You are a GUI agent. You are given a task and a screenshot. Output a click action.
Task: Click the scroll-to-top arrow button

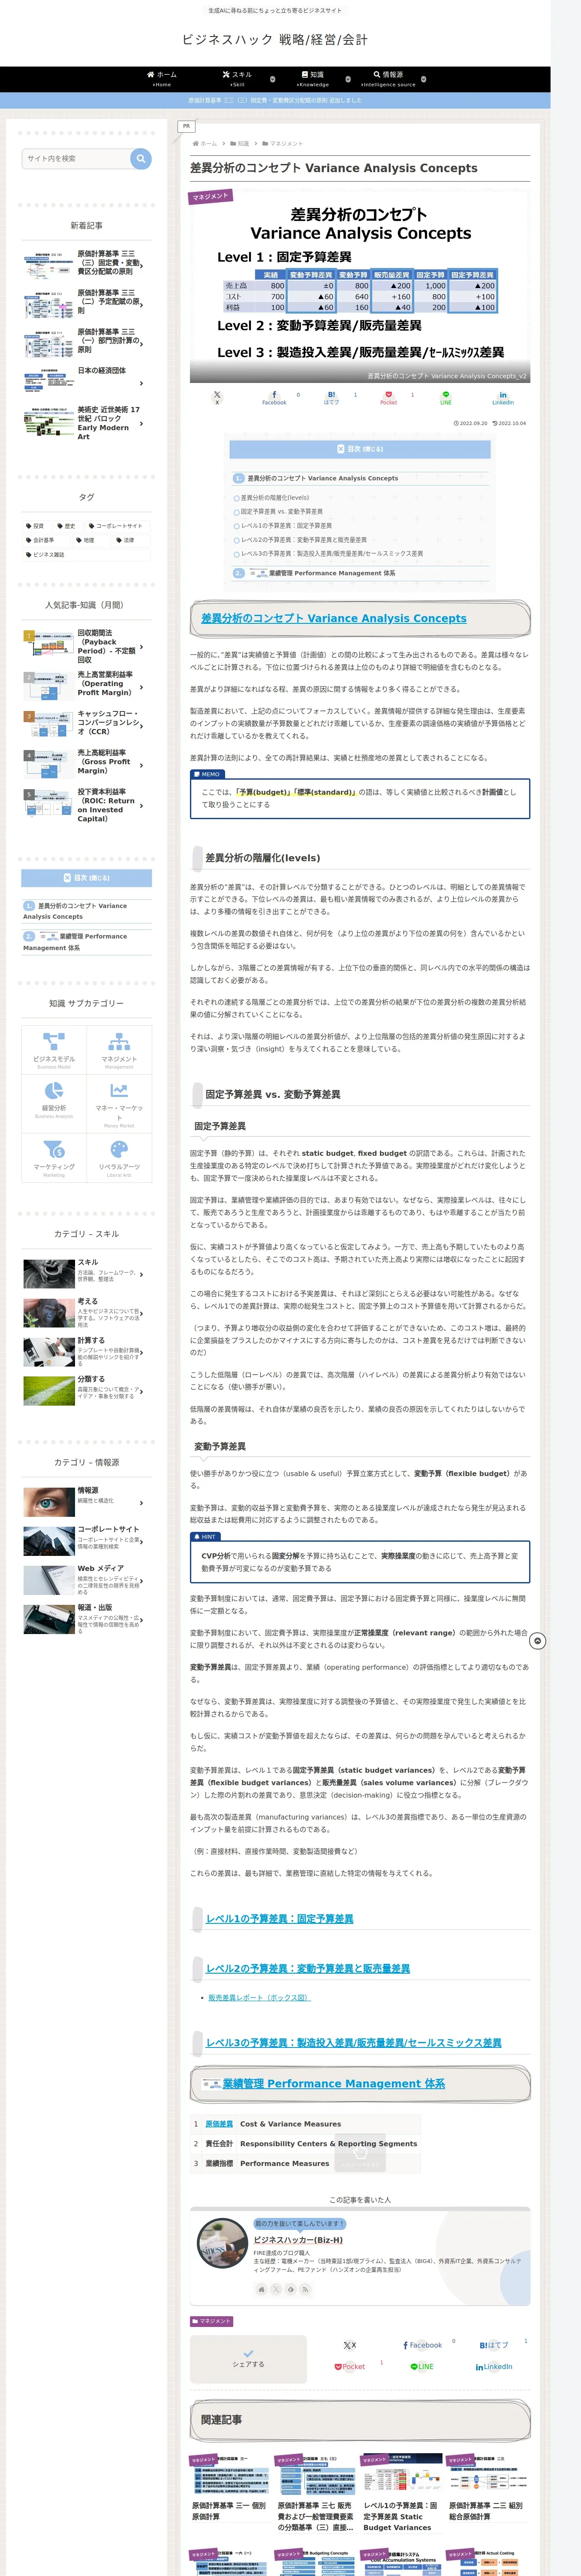537,1641
